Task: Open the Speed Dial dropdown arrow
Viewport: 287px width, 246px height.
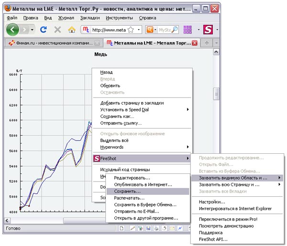Action: (199, 30)
